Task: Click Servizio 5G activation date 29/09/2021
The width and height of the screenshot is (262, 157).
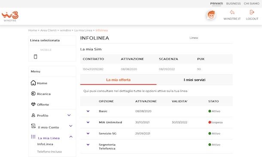Action: [x=143, y=133]
